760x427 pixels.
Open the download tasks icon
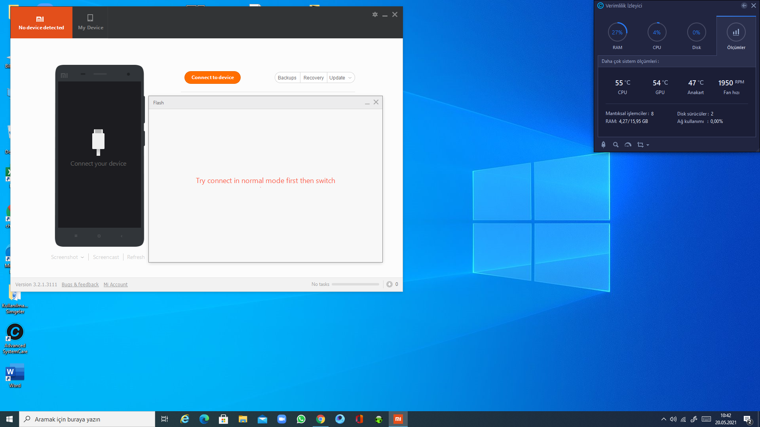coord(389,284)
